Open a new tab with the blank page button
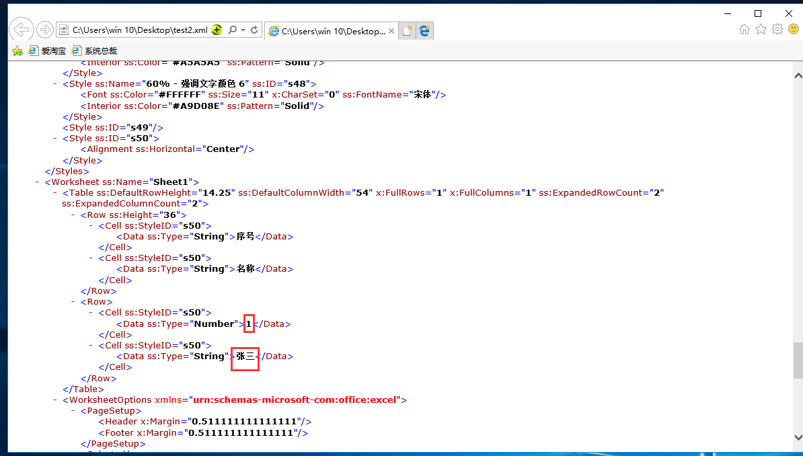The width and height of the screenshot is (803, 456). (x=407, y=31)
